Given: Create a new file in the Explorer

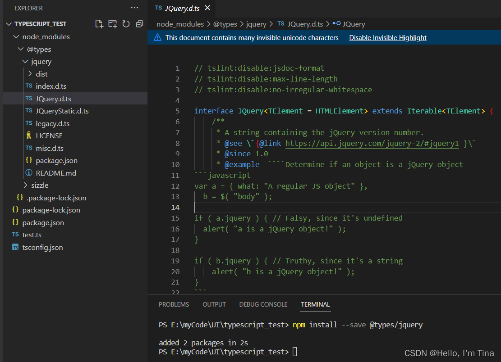Looking at the screenshot, I should coord(99,23).
